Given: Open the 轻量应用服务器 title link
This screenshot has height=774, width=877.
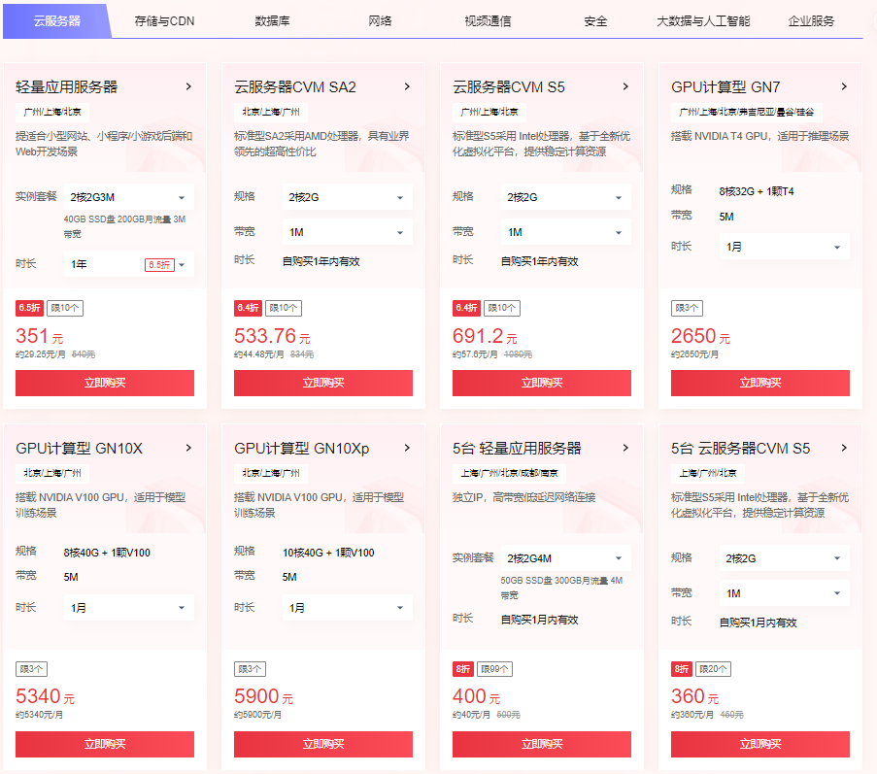Looking at the screenshot, I should coord(67,86).
